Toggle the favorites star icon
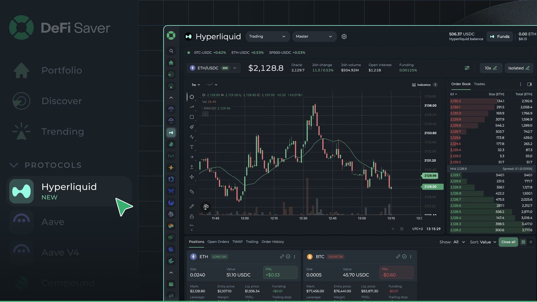The width and height of the screenshot is (537, 302). point(189,53)
